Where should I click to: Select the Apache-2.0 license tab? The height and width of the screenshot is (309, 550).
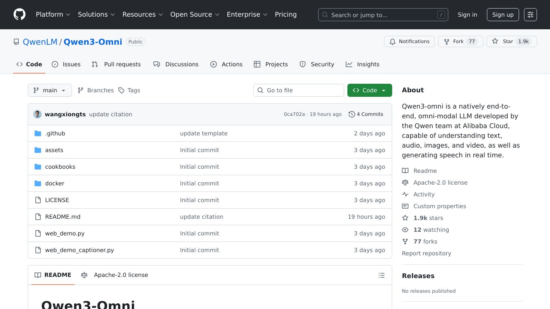(x=115, y=275)
